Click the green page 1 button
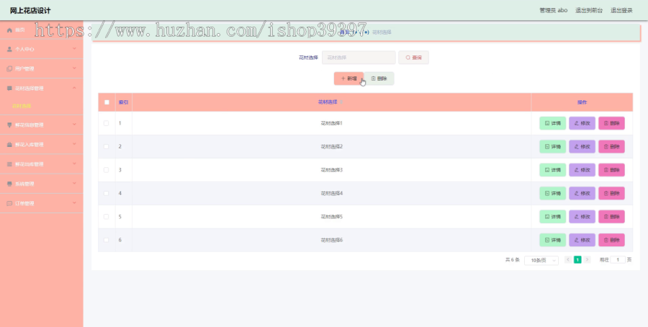The image size is (648, 327). (x=577, y=259)
